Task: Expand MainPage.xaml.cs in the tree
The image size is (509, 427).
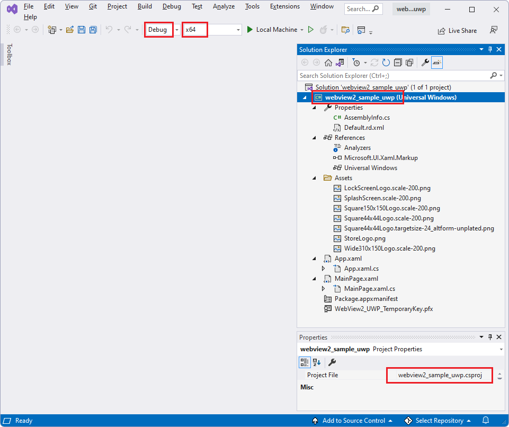Action: [324, 289]
